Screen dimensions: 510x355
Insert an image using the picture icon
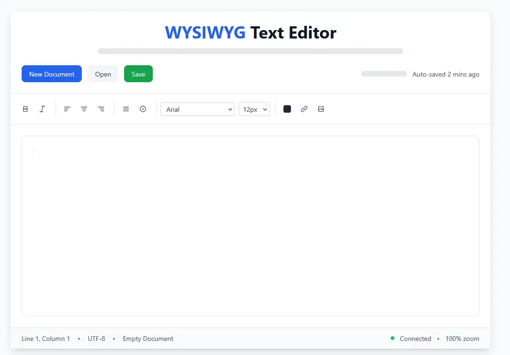321,109
